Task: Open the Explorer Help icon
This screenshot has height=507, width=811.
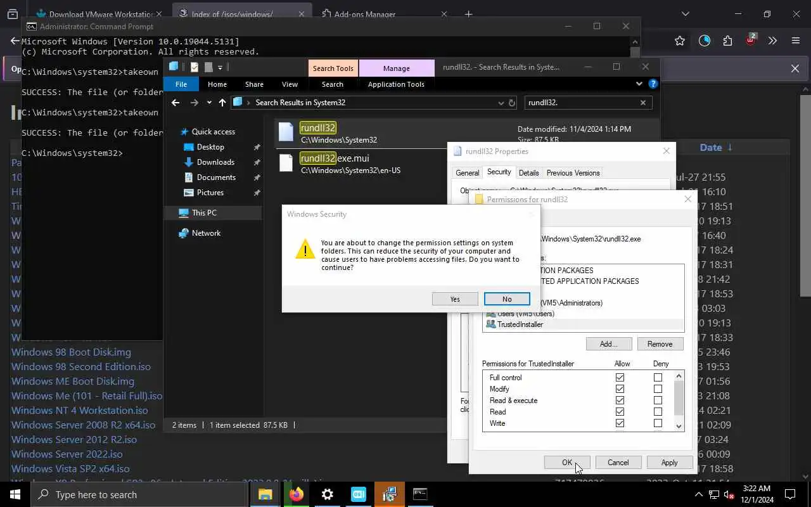Action: pyautogui.click(x=653, y=84)
